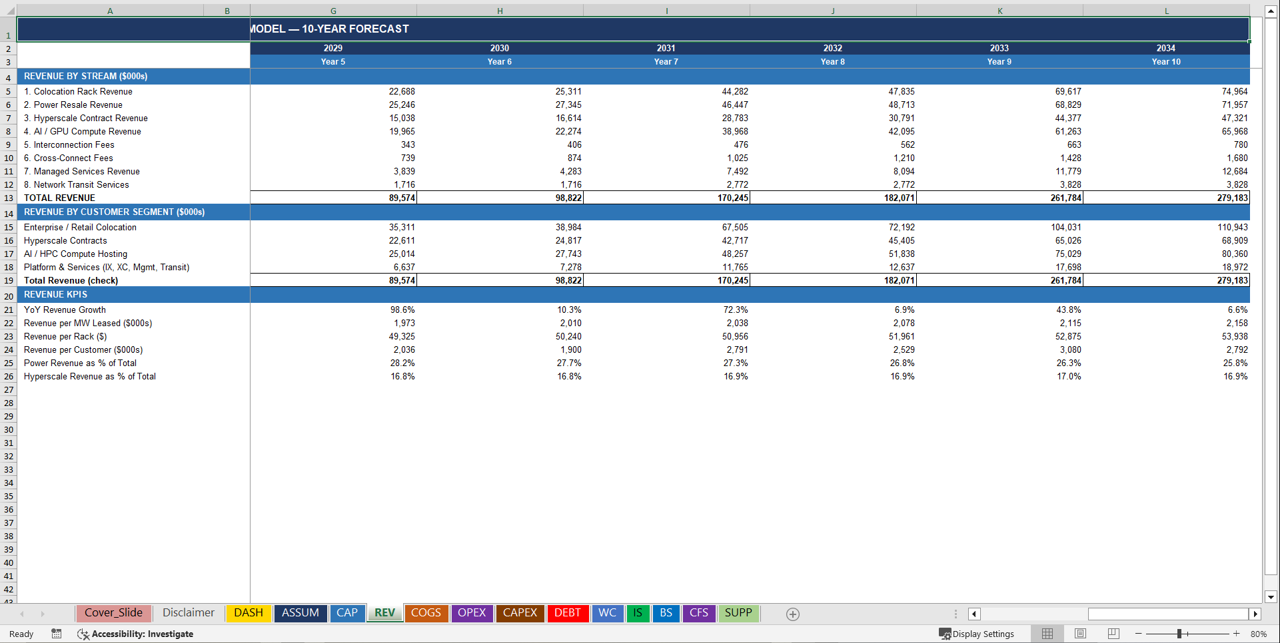Open Page Layout view
This screenshot has height=643, width=1280.
pyautogui.click(x=1079, y=634)
